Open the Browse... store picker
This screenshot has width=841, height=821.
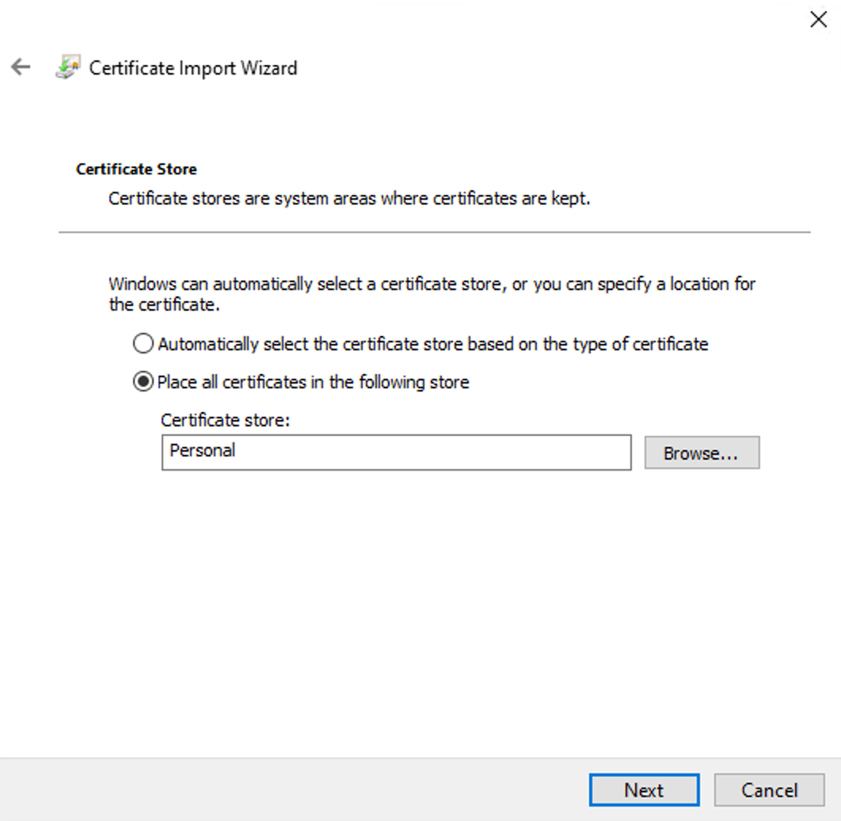pyautogui.click(x=701, y=453)
